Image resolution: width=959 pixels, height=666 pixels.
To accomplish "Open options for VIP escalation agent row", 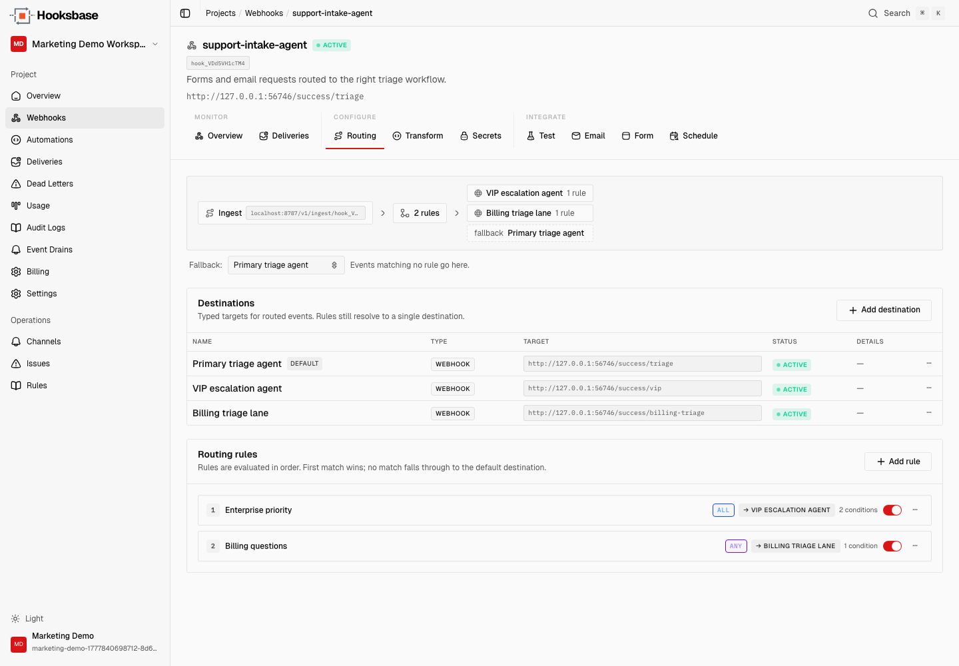I will (x=929, y=388).
